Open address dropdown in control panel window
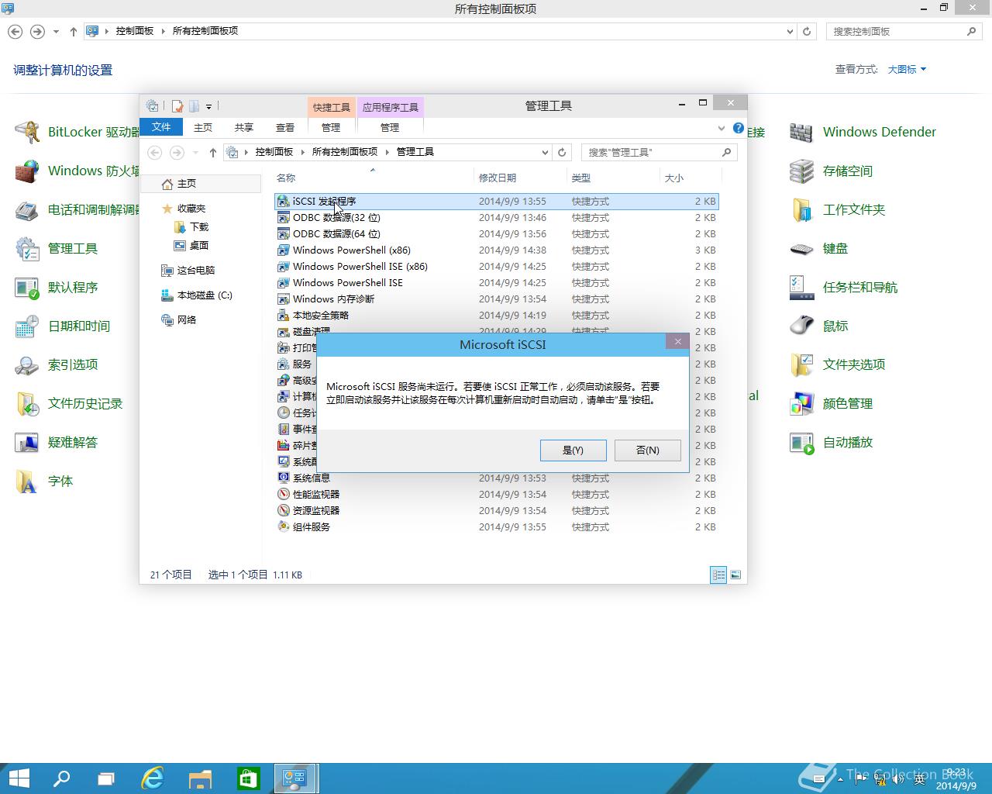The height and width of the screenshot is (794, 992). coord(790,31)
